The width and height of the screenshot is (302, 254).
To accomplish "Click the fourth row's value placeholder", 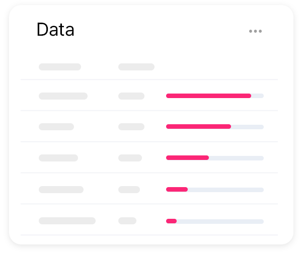I will [x=129, y=190].
